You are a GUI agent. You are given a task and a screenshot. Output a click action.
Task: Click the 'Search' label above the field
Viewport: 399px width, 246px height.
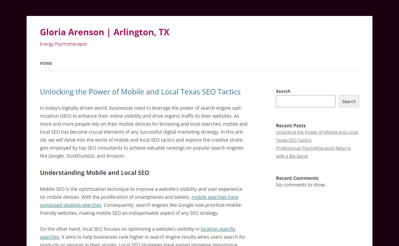click(283, 91)
